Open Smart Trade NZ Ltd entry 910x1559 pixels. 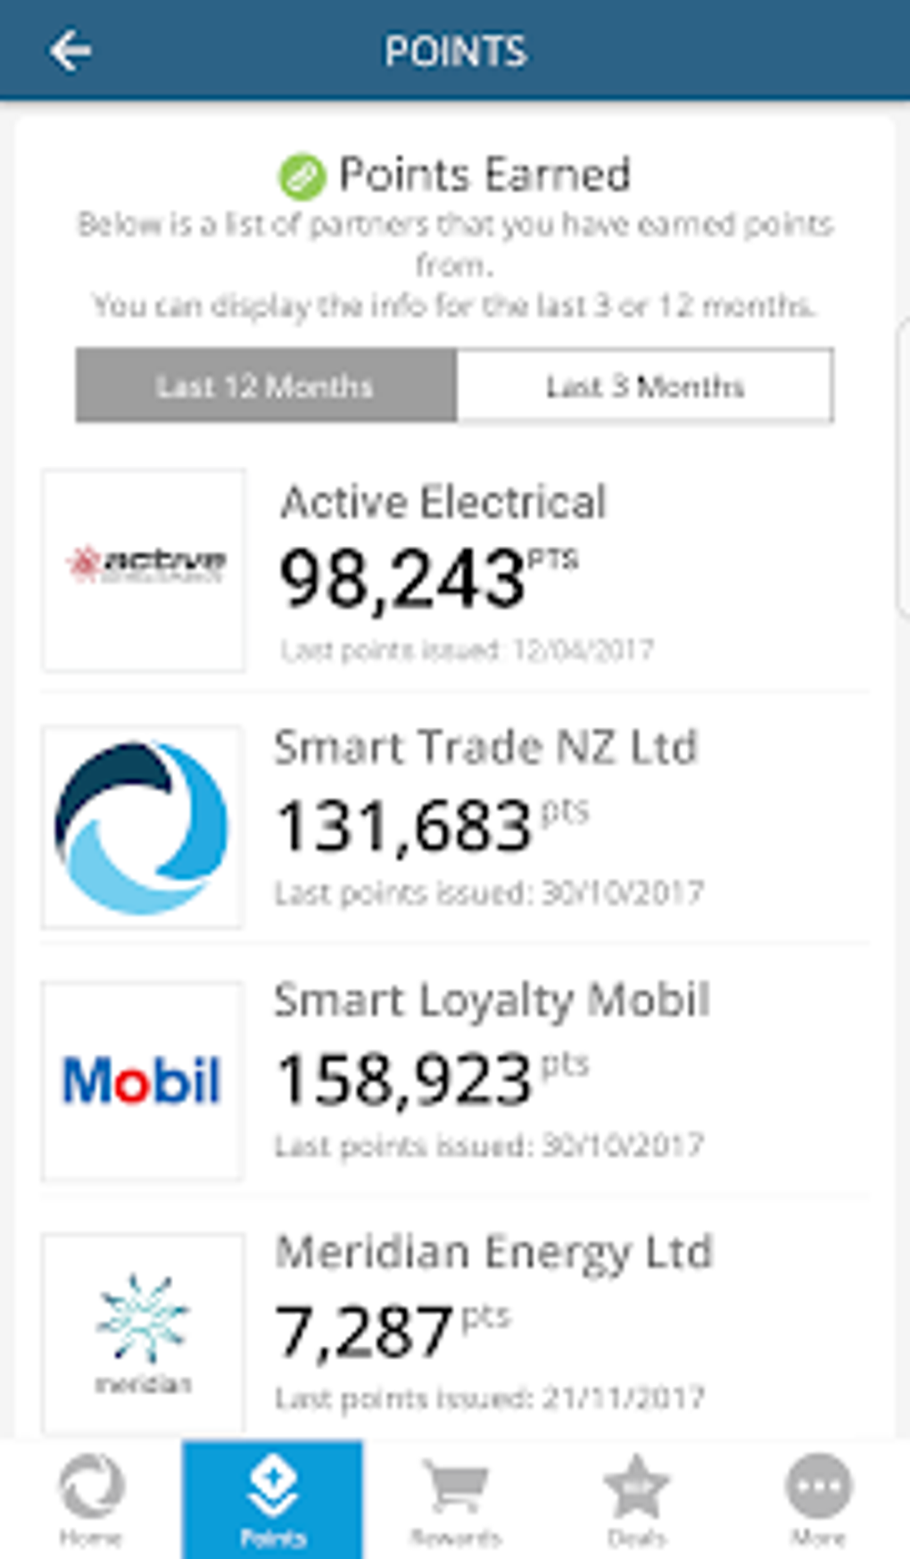pyautogui.click(x=485, y=747)
